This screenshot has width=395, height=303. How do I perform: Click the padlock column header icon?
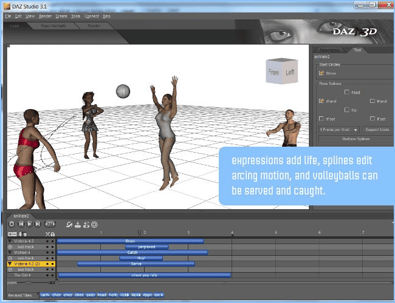[x=53, y=234]
